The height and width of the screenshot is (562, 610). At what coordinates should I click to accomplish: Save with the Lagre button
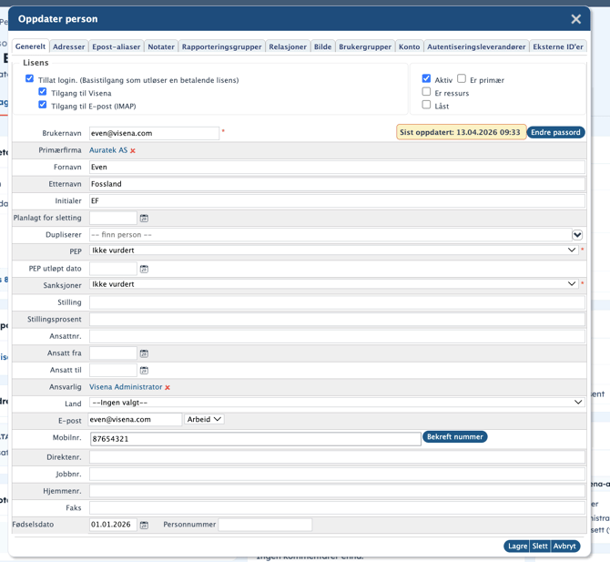coord(517,546)
